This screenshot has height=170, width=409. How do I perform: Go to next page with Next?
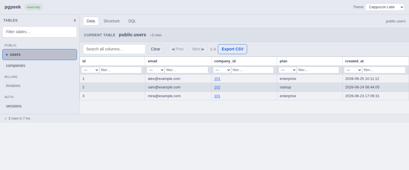tap(198, 49)
